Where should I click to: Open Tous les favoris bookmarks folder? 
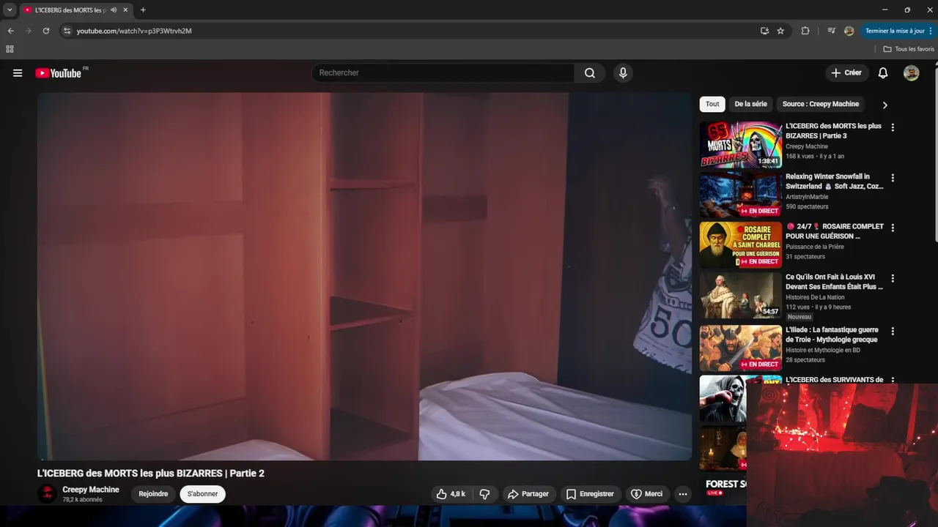[x=909, y=49]
